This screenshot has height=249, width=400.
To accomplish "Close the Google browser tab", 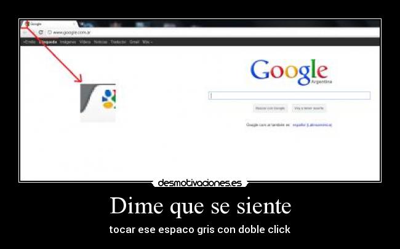I will 74,24.
